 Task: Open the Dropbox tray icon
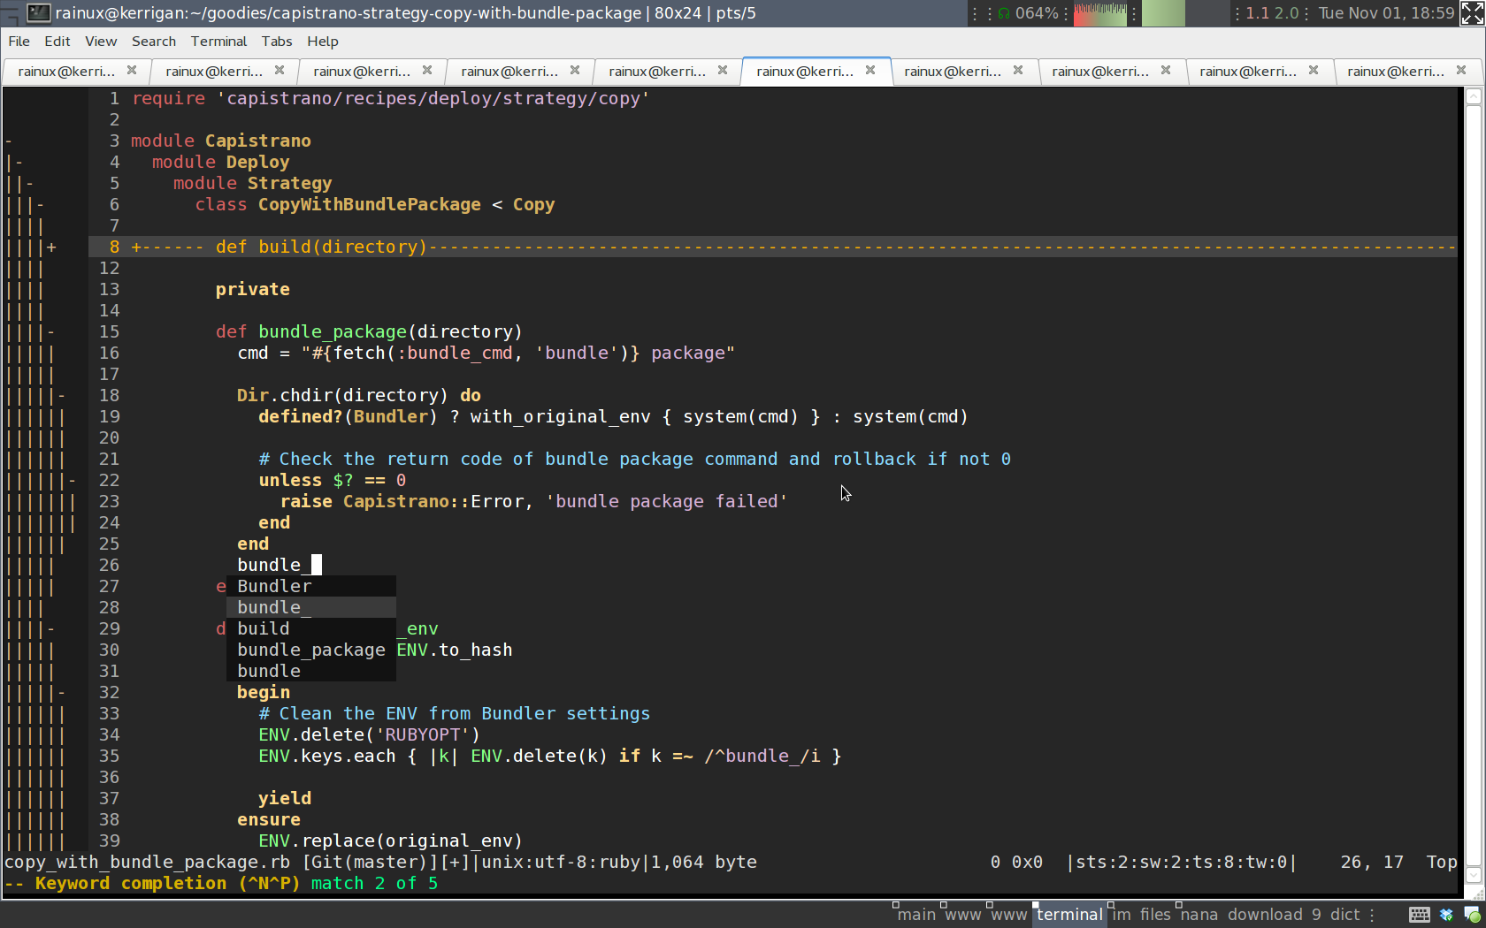tap(1446, 915)
